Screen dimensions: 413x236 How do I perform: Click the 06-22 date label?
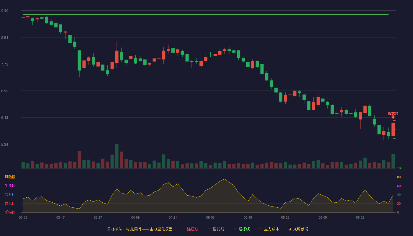click(x=360, y=217)
